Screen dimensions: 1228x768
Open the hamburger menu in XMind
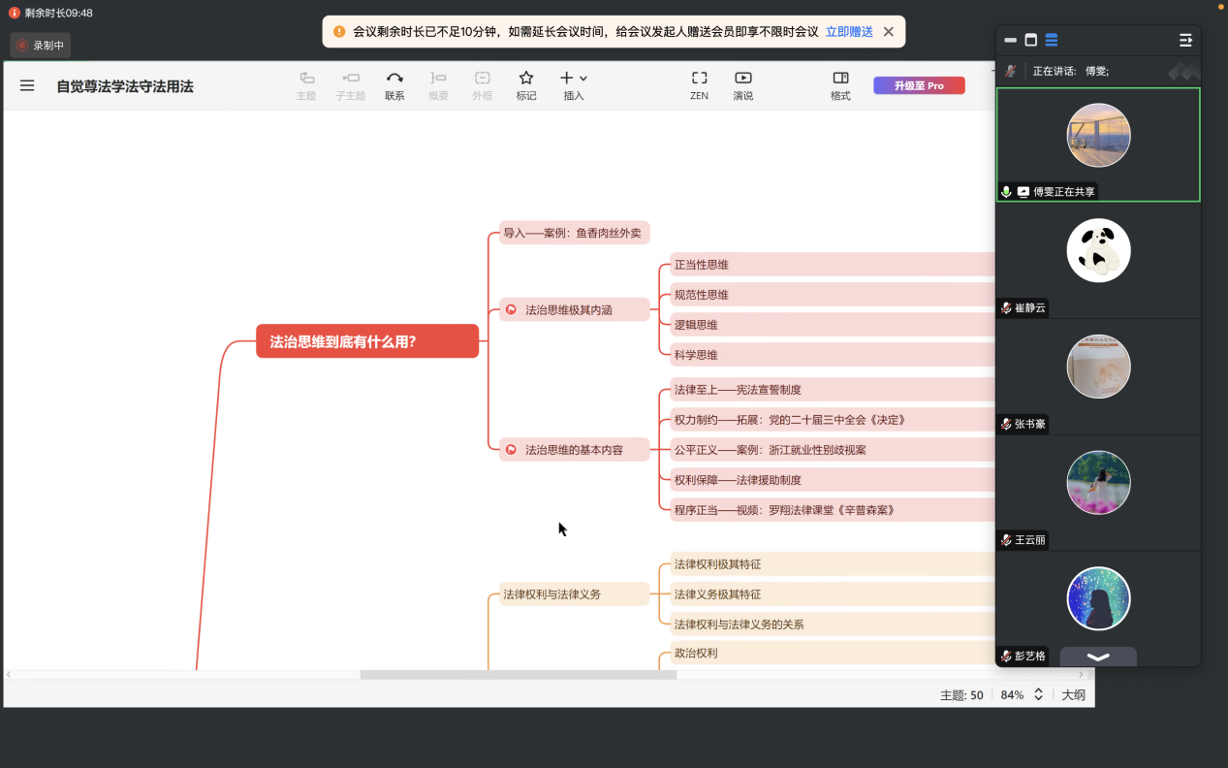(27, 85)
